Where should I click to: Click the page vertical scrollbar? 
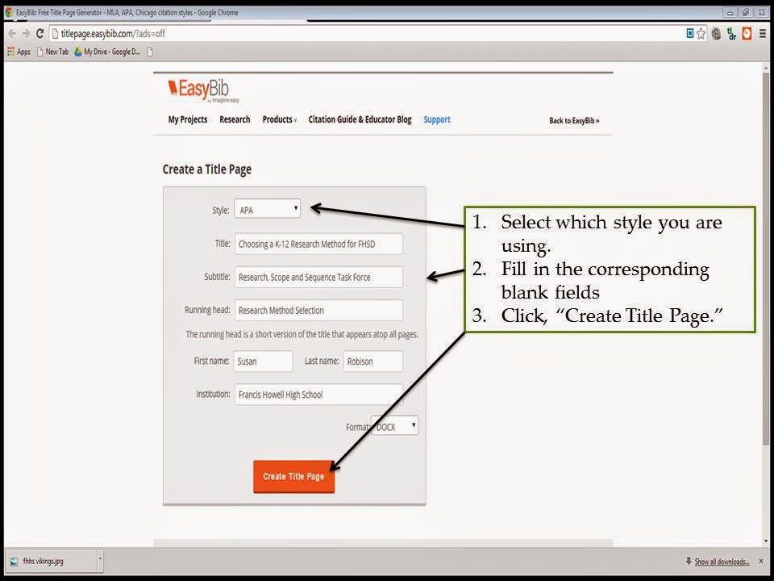coord(766,258)
